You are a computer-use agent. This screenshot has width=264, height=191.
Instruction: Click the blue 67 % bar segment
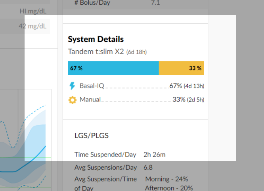[x=113, y=68]
